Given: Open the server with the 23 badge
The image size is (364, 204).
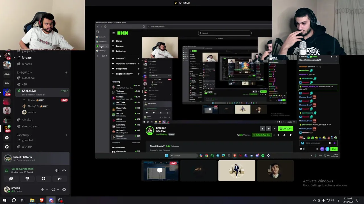Looking at the screenshot, I should point(7,56).
